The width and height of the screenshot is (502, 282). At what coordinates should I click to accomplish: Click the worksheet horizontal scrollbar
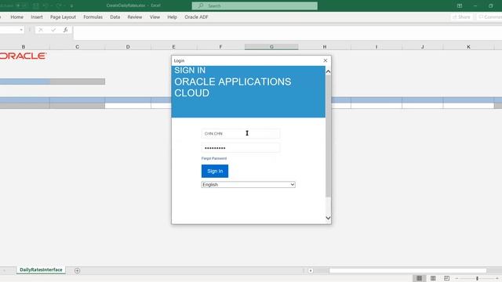[408, 270]
